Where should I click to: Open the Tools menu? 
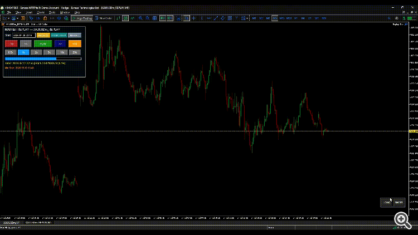[52, 12]
